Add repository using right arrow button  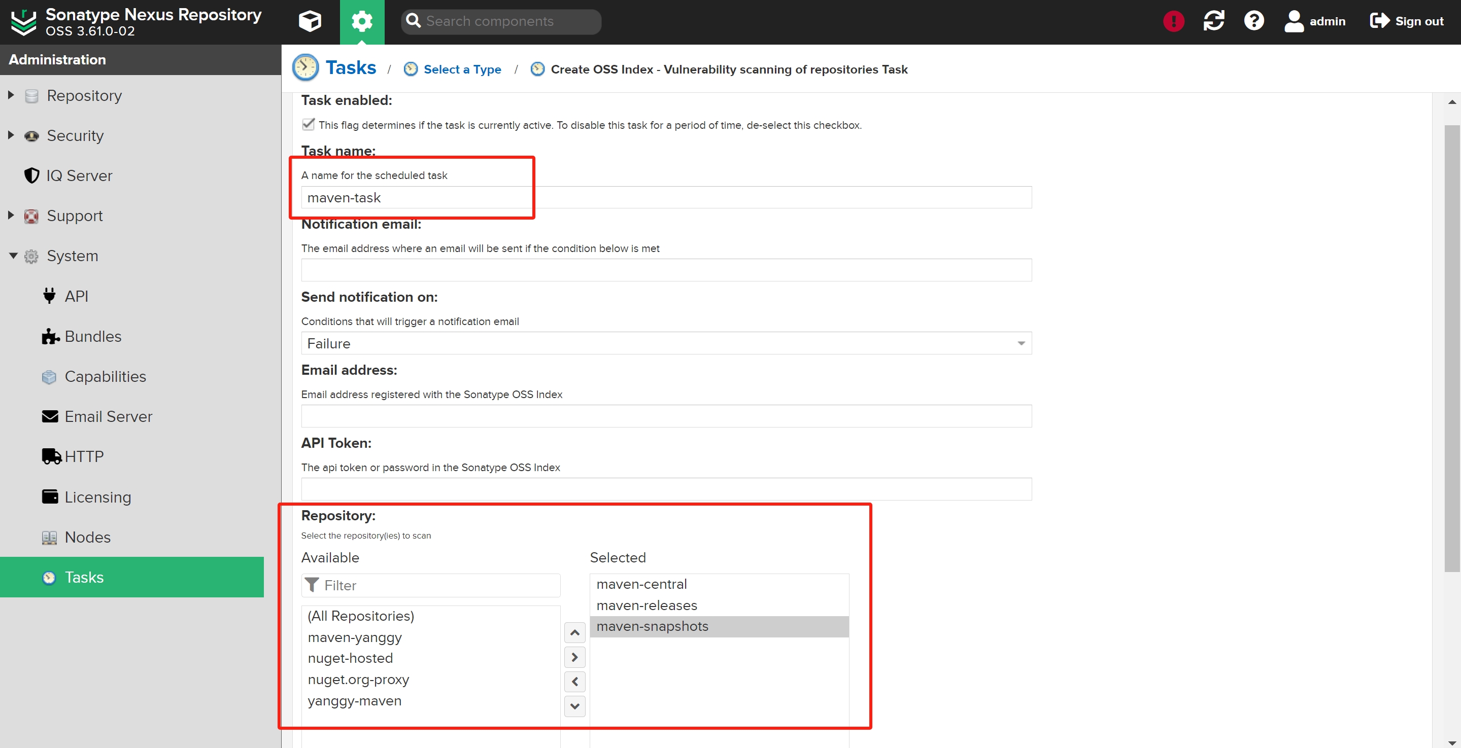pos(574,657)
